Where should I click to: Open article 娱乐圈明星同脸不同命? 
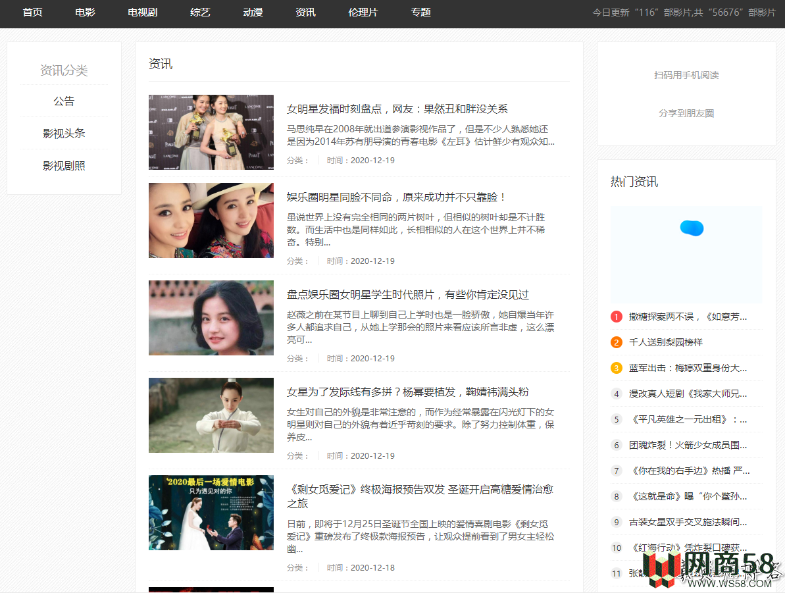point(397,197)
